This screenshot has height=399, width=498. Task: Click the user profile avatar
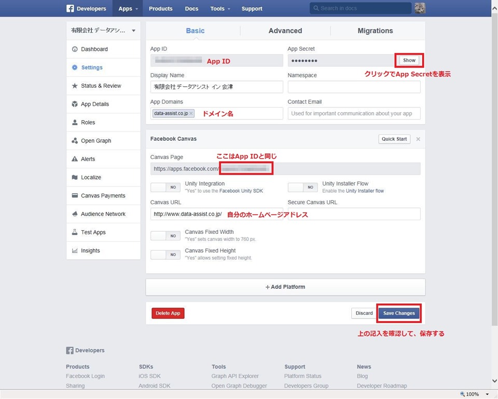click(420, 8)
